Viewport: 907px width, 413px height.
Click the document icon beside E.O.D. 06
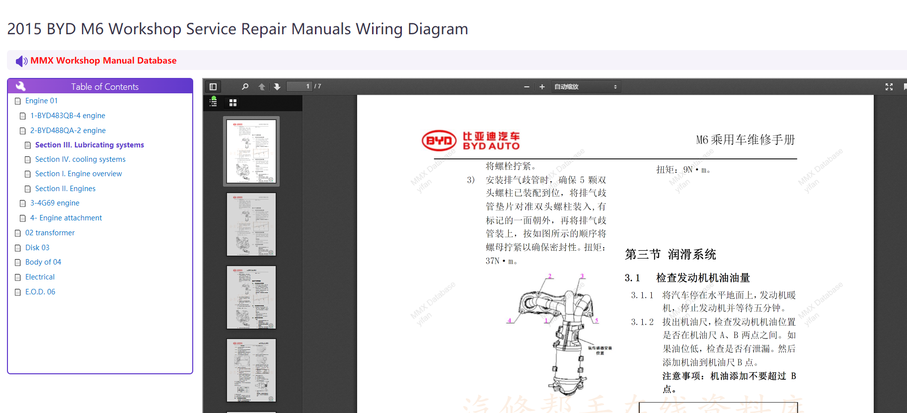point(18,292)
